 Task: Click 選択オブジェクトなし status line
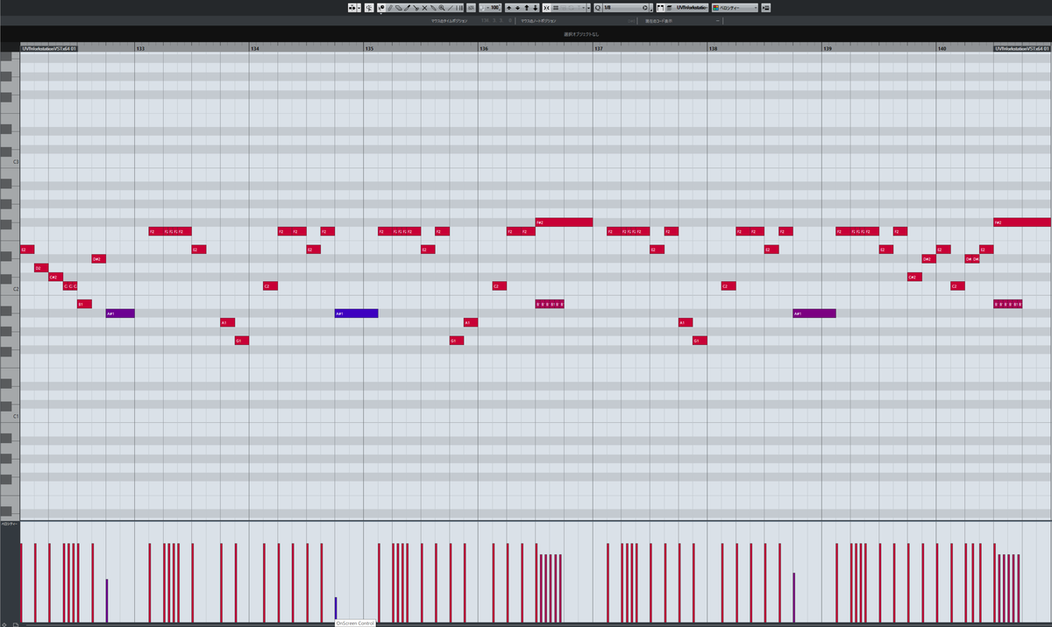[x=581, y=33]
